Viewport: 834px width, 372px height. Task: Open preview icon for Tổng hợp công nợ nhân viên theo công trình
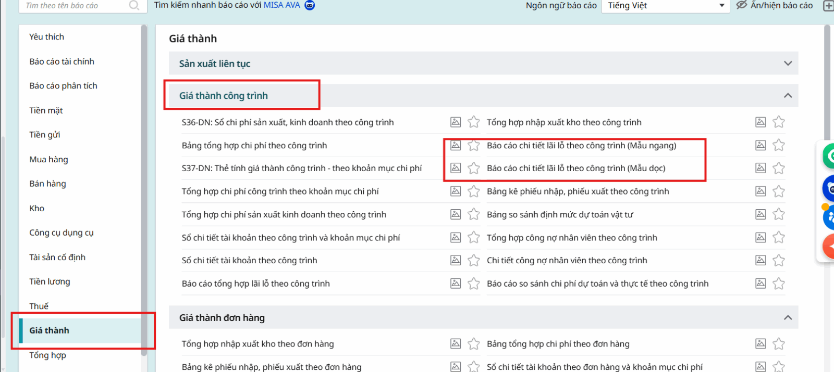click(x=761, y=237)
